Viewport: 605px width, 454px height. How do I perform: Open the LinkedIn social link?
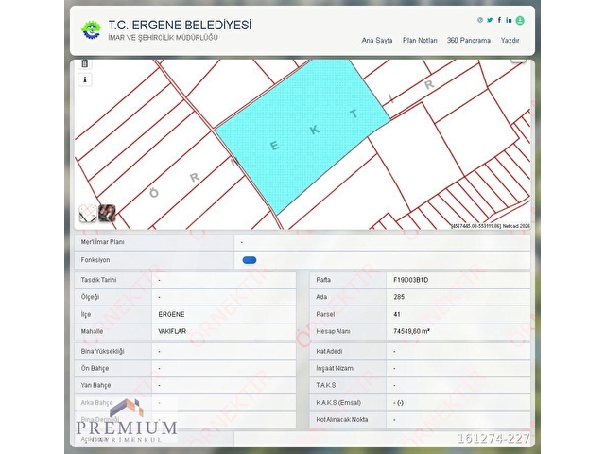click(509, 20)
